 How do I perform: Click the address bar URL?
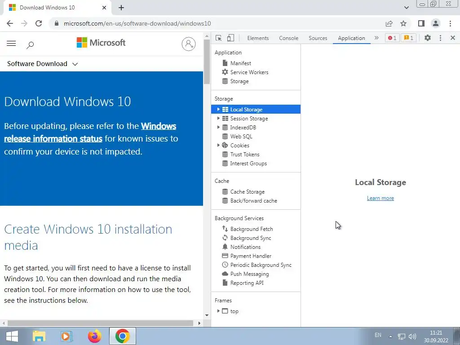click(x=137, y=23)
